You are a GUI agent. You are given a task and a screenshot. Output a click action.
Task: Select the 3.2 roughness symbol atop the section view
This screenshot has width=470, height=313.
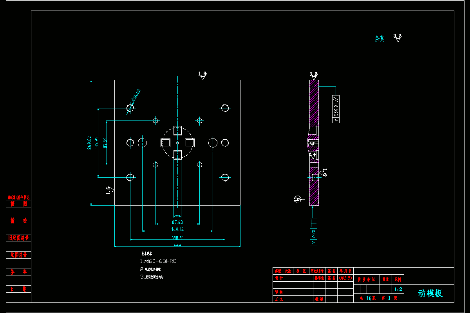(x=313, y=76)
